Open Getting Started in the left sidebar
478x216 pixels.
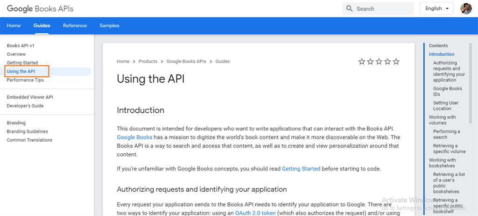coord(22,63)
